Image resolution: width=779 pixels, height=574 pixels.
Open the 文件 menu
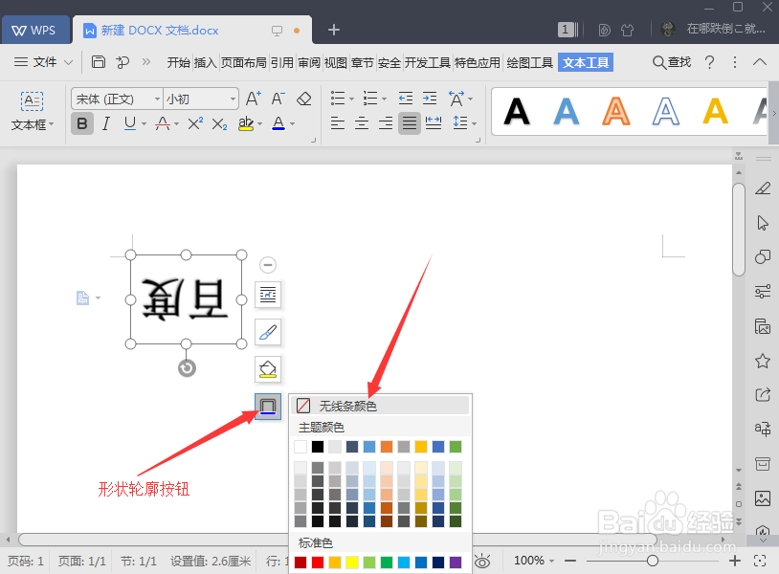click(43, 62)
